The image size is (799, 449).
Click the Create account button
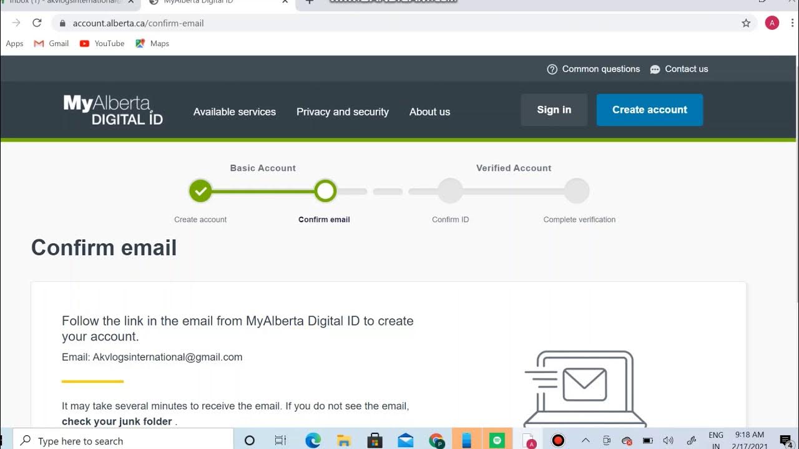click(650, 110)
